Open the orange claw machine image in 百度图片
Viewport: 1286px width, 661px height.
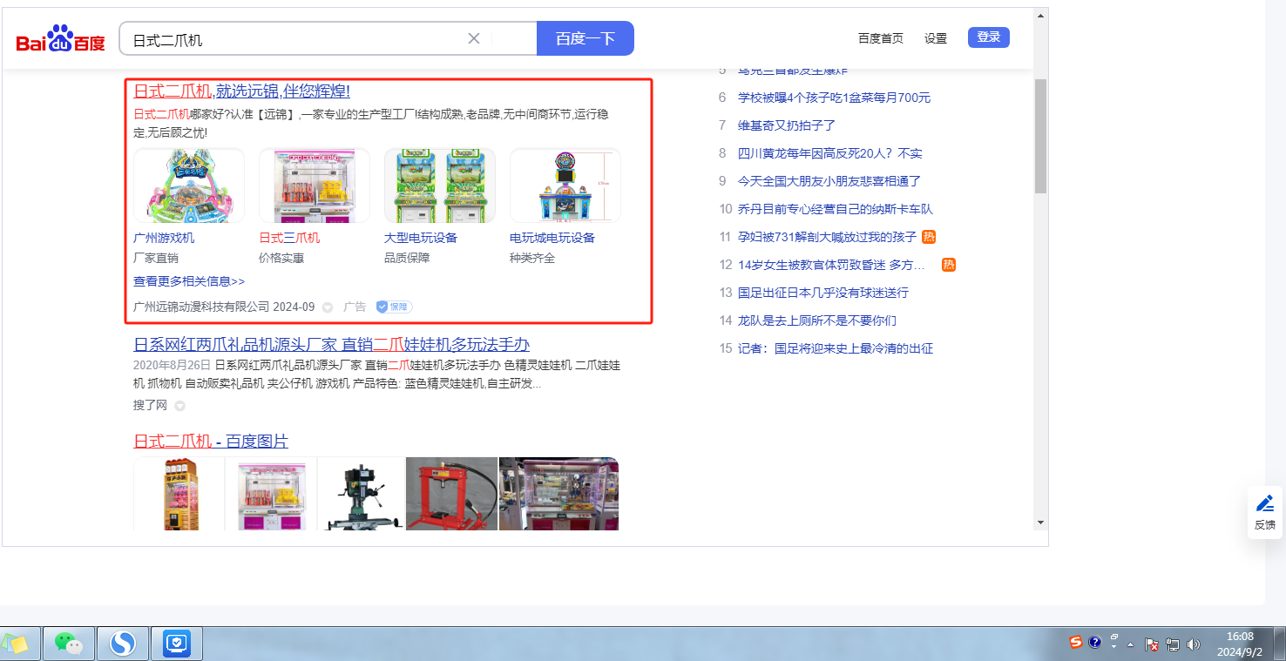tap(179, 494)
